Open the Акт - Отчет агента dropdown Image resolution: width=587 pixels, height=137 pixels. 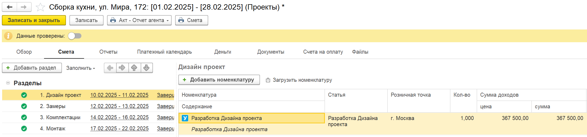click(139, 20)
